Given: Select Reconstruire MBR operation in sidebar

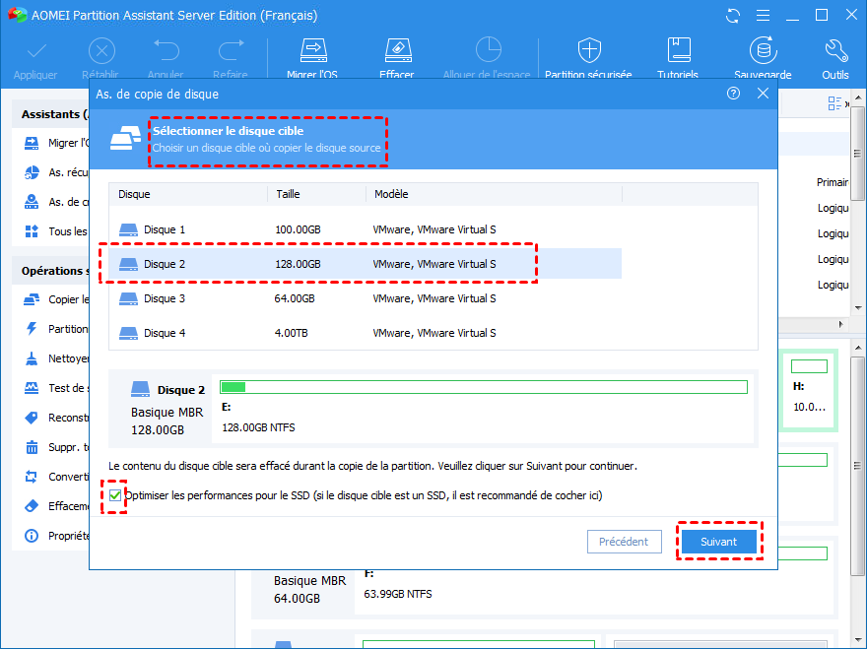Looking at the screenshot, I should (x=56, y=418).
